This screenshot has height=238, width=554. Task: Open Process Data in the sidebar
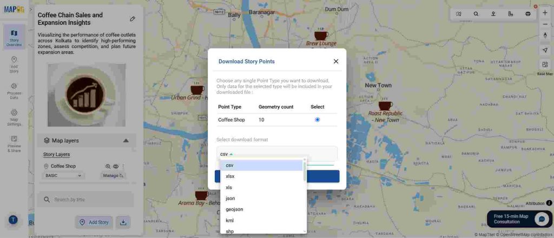14,91
